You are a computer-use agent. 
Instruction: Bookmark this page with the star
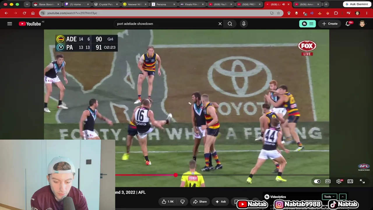pyautogui.click(x=279, y=13)
